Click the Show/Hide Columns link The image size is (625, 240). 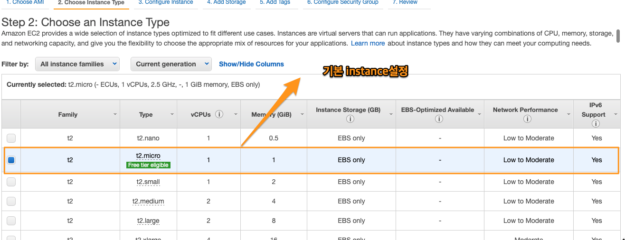pyautogui.click(x=251, y=64)
